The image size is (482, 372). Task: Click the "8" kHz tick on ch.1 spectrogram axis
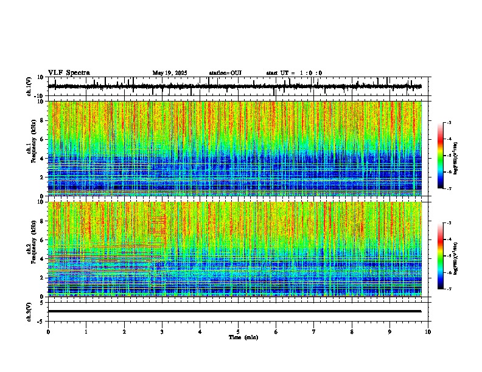(43, 120)
